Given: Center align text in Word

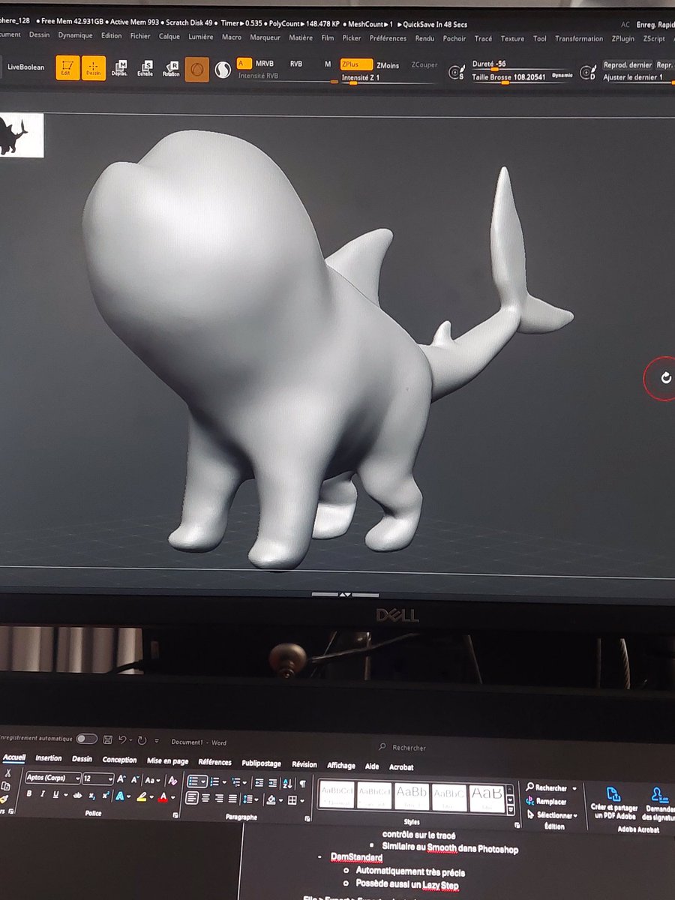Looking at the screenshot, I should tap(205, 799).
